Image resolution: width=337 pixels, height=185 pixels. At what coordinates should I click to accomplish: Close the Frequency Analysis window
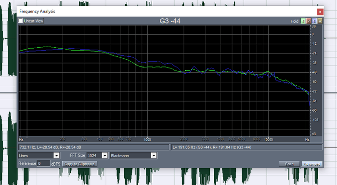(x=320, y=12)
